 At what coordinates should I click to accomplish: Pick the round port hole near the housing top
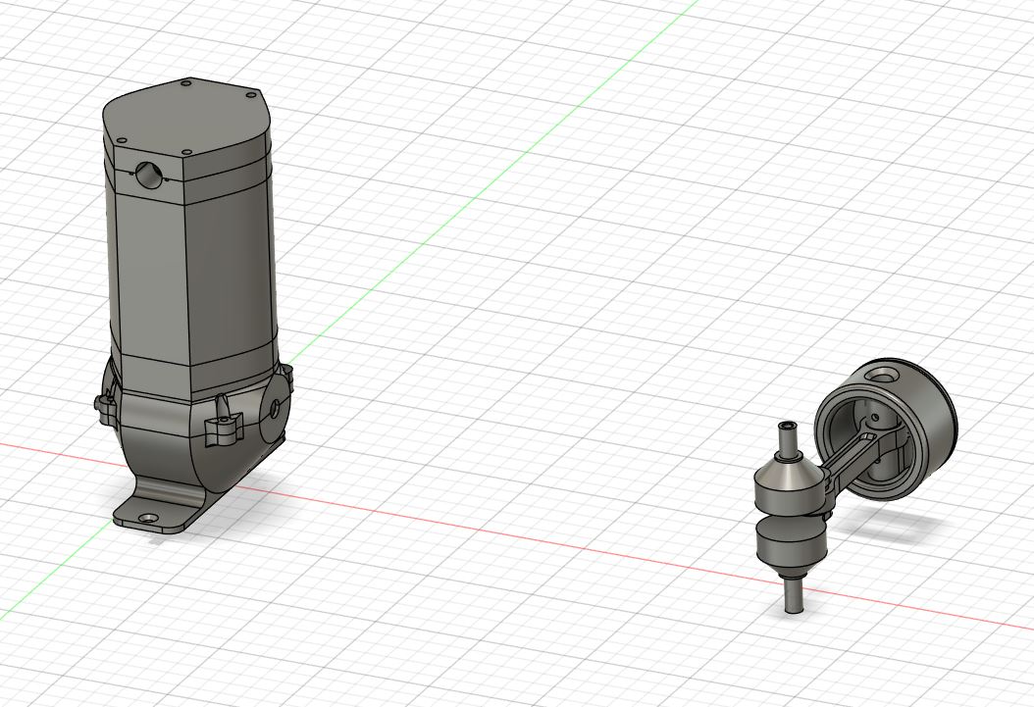click(x=148, y=174)
